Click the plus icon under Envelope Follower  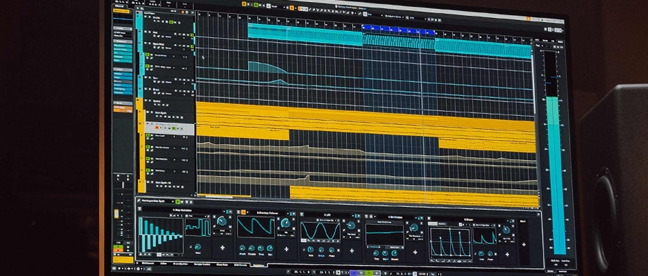[286, 248]
